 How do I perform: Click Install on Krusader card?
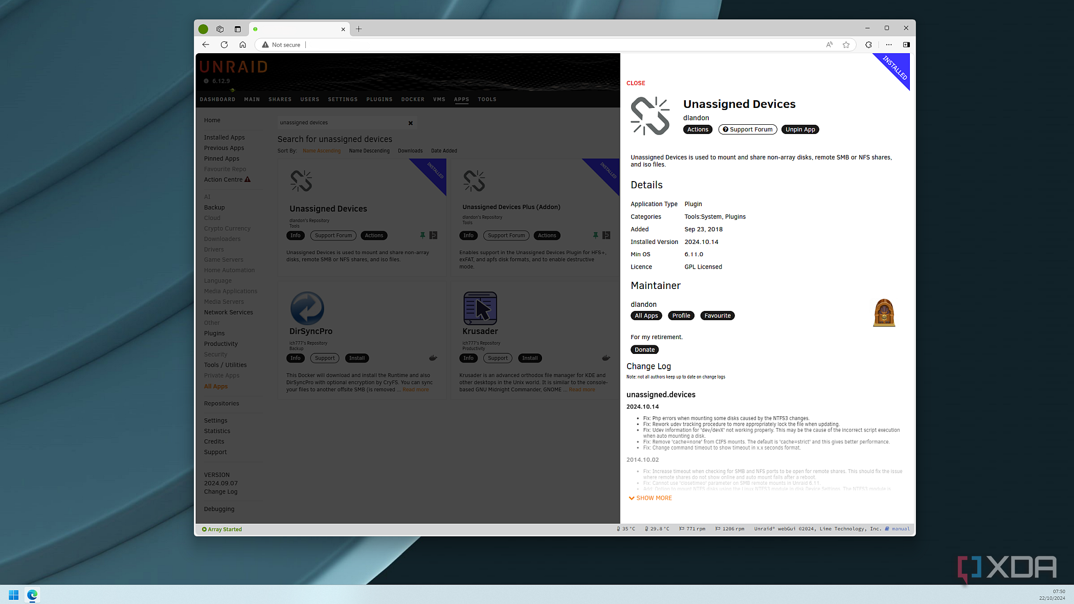(530, 358)
